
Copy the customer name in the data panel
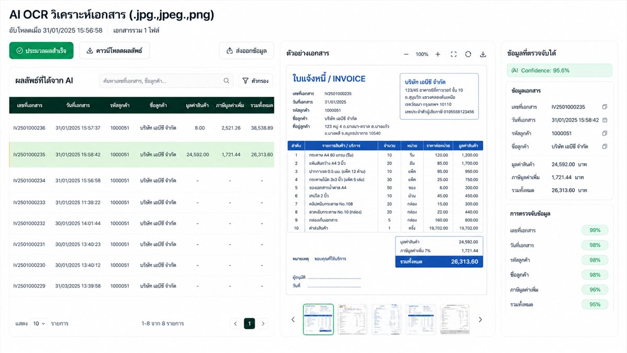[605, 146]
